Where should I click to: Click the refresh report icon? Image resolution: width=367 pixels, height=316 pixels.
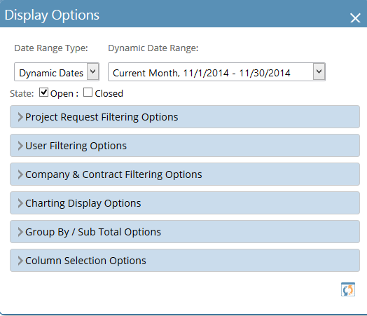coord(348,289)
